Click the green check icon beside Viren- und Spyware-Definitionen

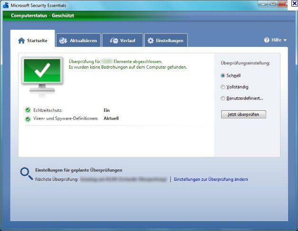point(28,118)
